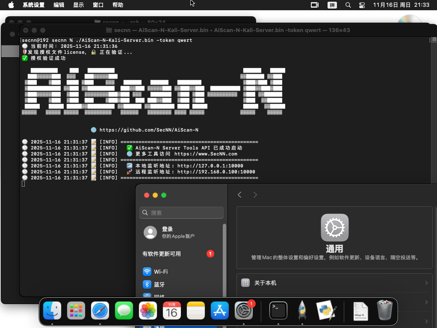
Task: Open the 帮助 menu
Action: click(x=118, y=5)
